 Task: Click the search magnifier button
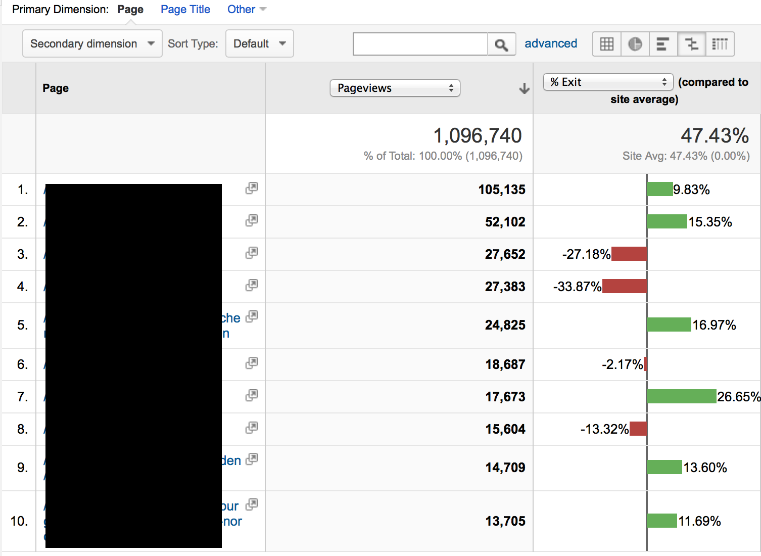pos(501,44)
